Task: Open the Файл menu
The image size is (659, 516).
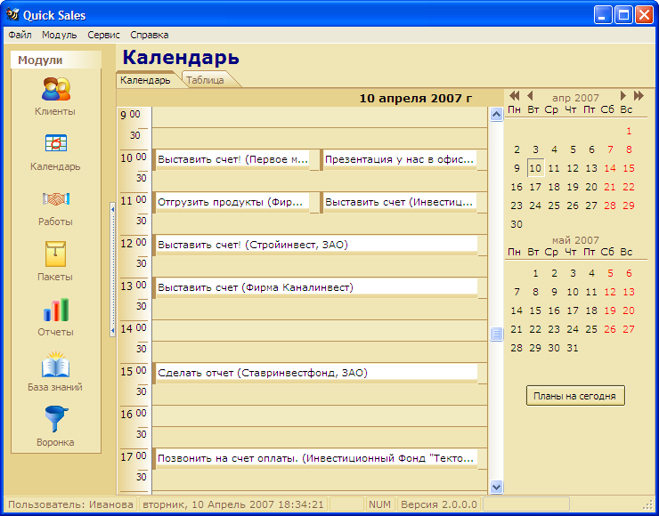Action: [x=20, y=35]
